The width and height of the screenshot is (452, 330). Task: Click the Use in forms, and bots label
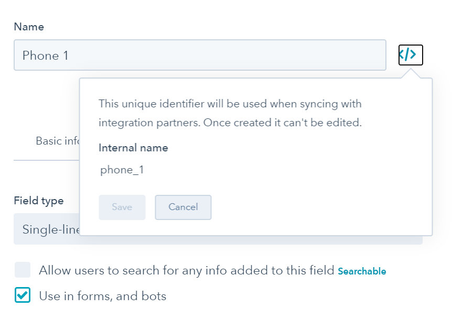click(x=103, y=296)
